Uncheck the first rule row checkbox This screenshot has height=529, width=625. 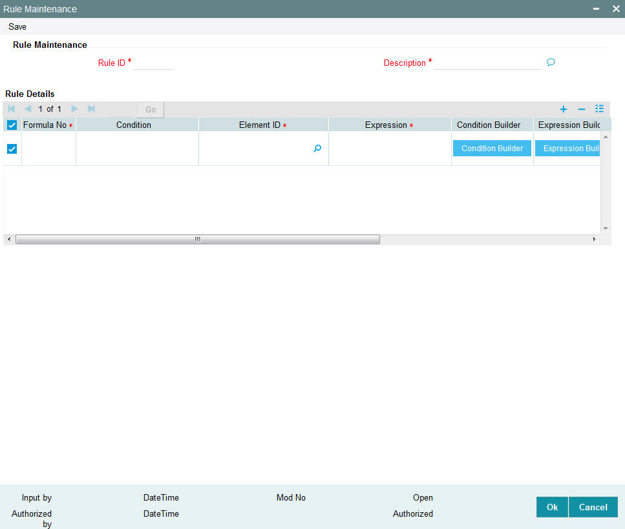12,149
